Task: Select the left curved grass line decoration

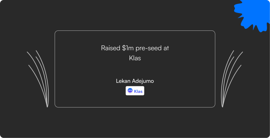Action: (38, 79)
